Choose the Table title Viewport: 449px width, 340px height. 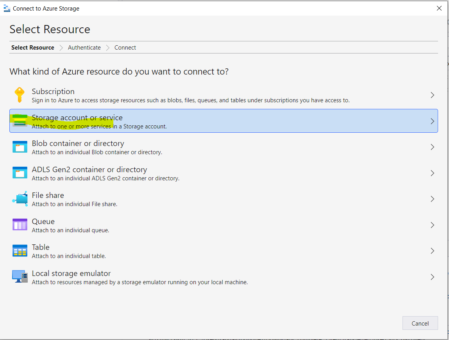tap(41, 247)
